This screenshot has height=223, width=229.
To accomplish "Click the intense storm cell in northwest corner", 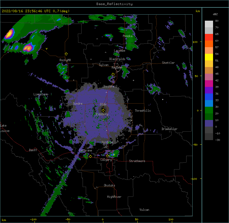I will (9, 34).
